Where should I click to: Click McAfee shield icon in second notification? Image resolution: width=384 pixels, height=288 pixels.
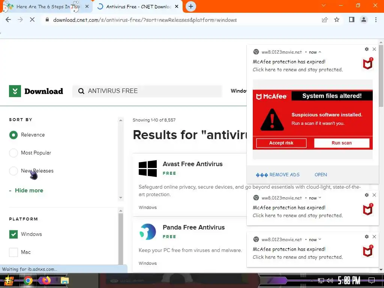point(368,209)
